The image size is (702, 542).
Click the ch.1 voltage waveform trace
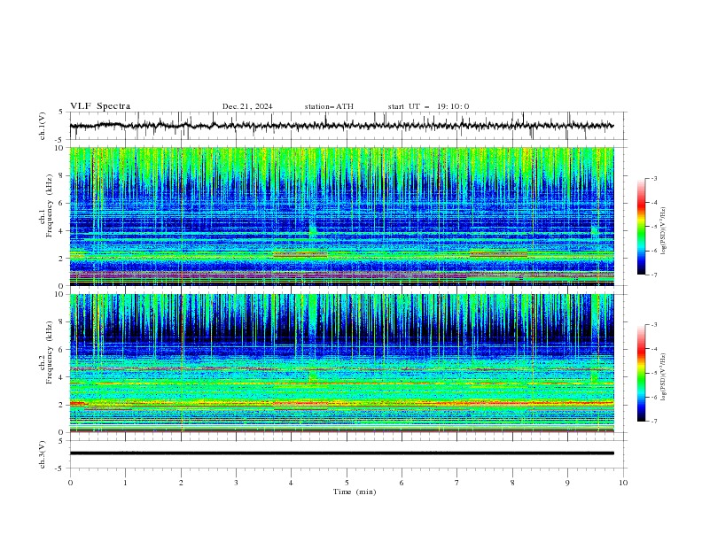point(341,126)
